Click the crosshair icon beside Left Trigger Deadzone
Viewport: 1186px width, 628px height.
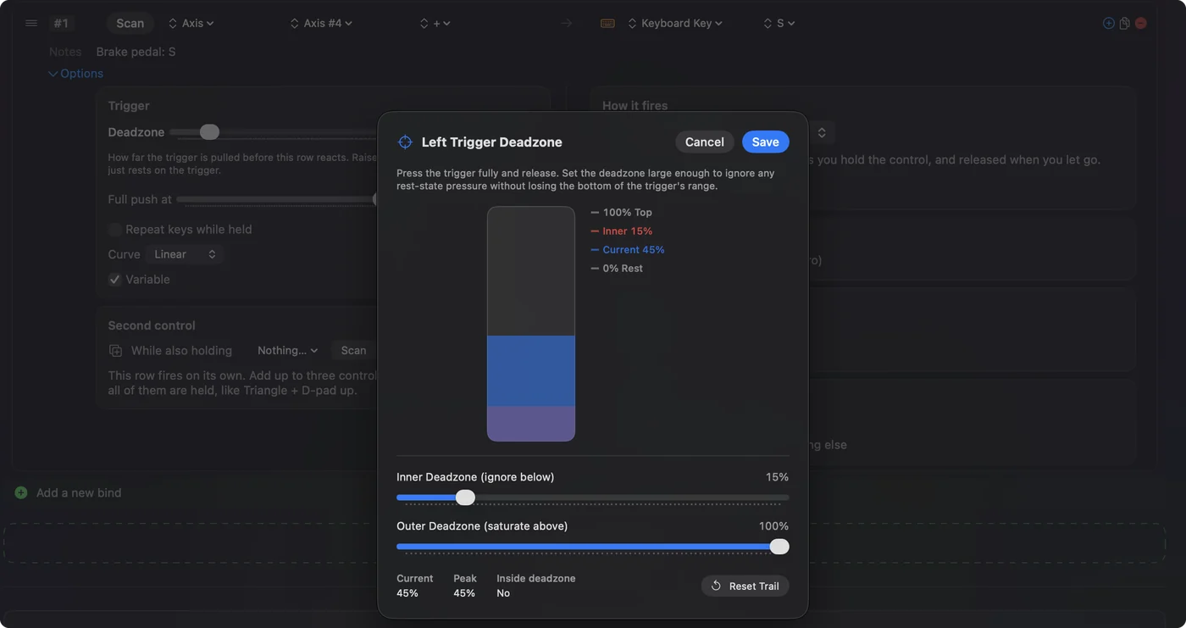(405, 142)
